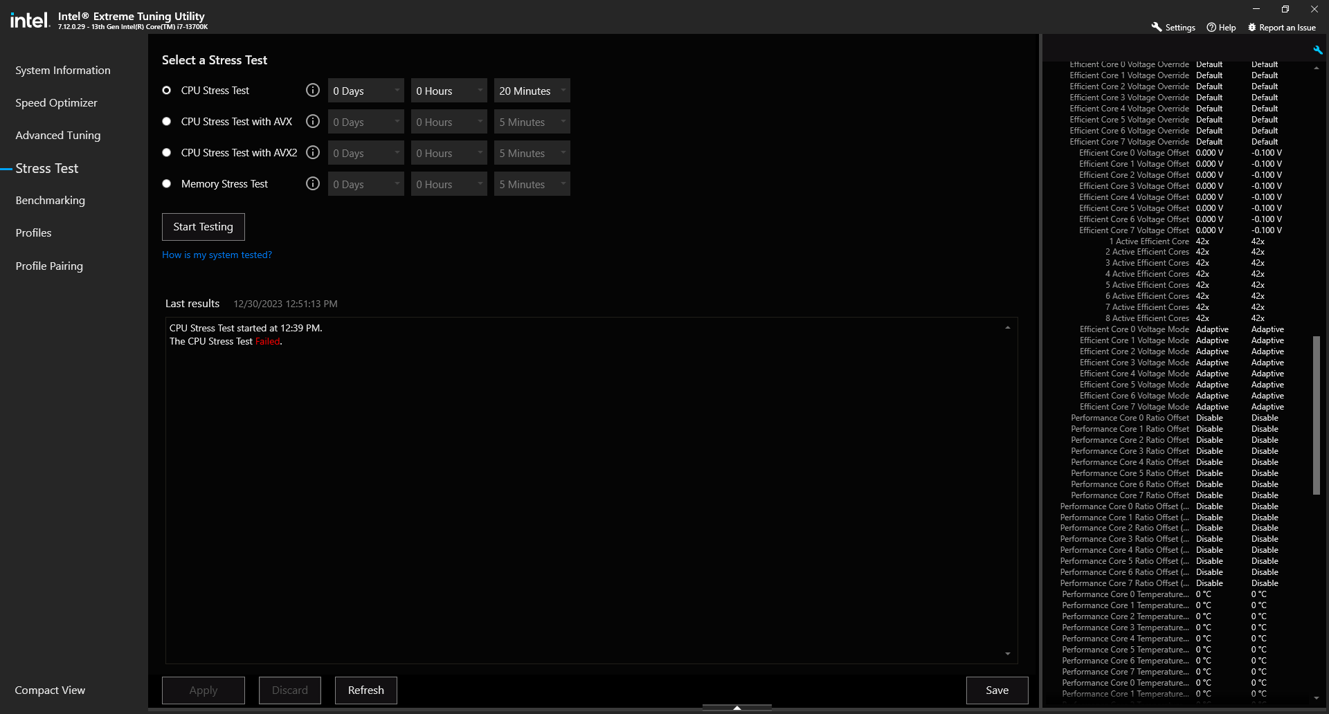View info icon for CPU Stress Test with AVX2
This screenshot has height=714, width=1329.
313,153
